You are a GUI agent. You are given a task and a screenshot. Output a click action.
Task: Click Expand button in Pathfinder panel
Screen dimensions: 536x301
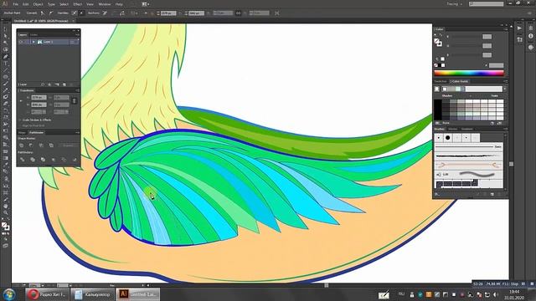pos(68,145)
